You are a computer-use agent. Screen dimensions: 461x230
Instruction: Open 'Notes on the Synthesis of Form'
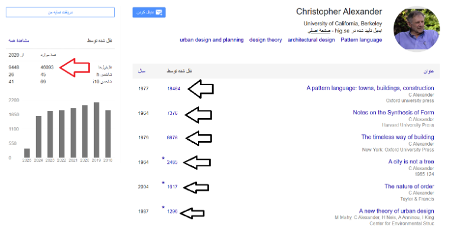point(394,113)
